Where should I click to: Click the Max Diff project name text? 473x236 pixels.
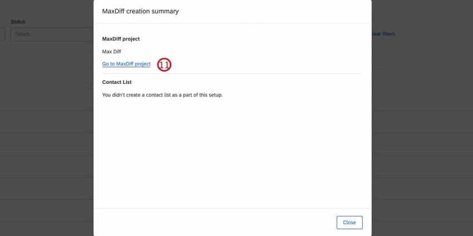click(111, 52)
